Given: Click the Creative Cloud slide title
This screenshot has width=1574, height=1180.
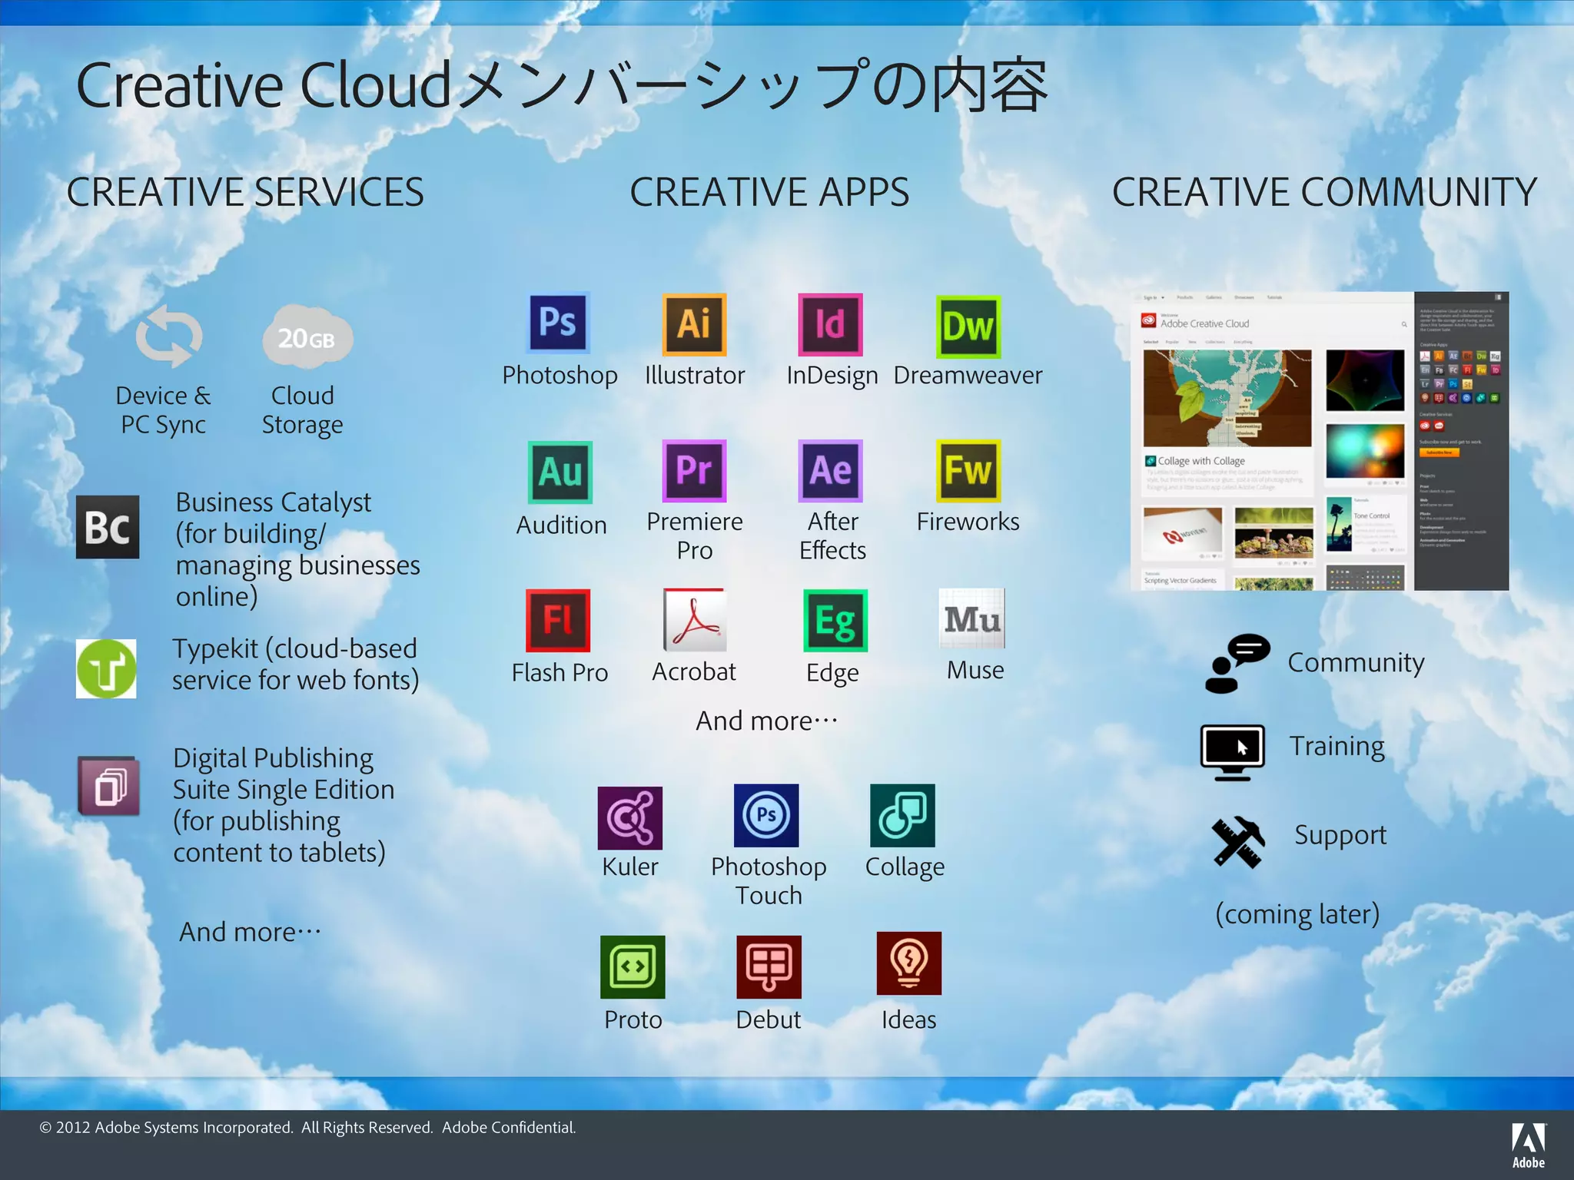Looking at the screenshot, I should 562,85.
